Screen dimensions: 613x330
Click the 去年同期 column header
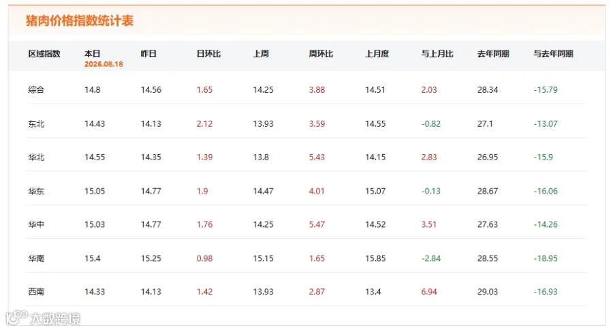pyautogui.click(x=493, y=54)
